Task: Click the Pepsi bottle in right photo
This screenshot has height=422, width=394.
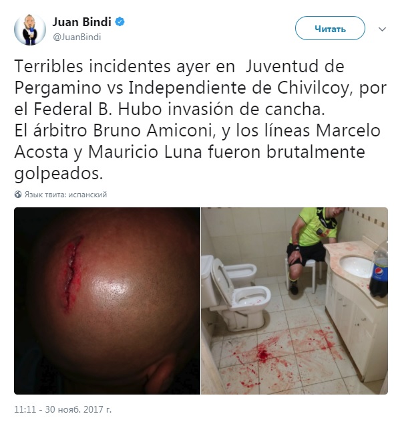Action: coord(379,270)
